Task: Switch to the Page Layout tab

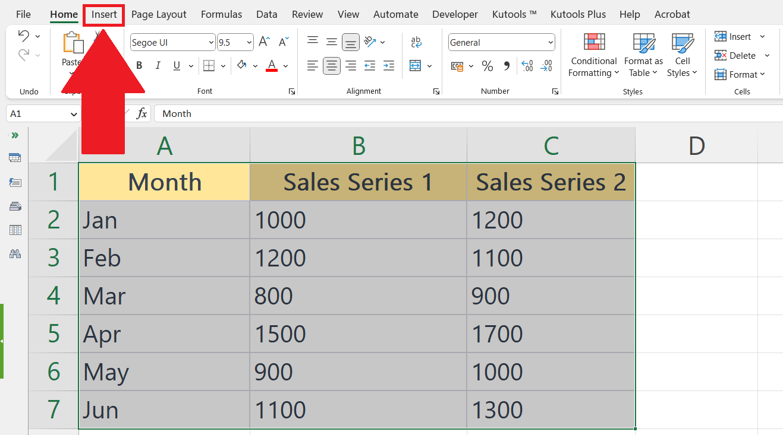Action: click(x=159, y=14)
